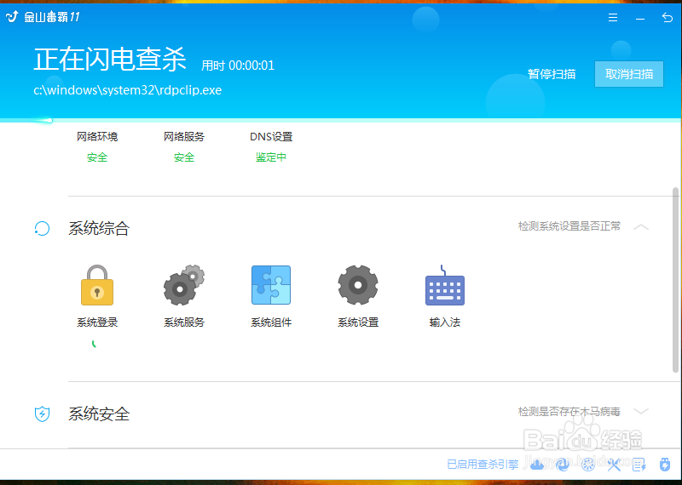Click the 系统综合 spinning scan icon

(42, 228)
